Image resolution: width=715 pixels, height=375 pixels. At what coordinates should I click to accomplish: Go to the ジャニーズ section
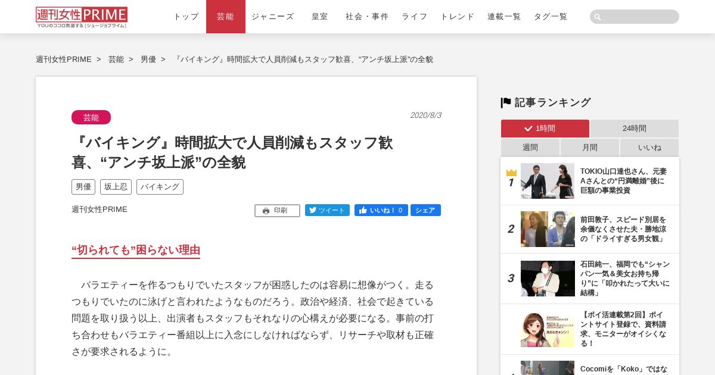click(x=272, y=17)
